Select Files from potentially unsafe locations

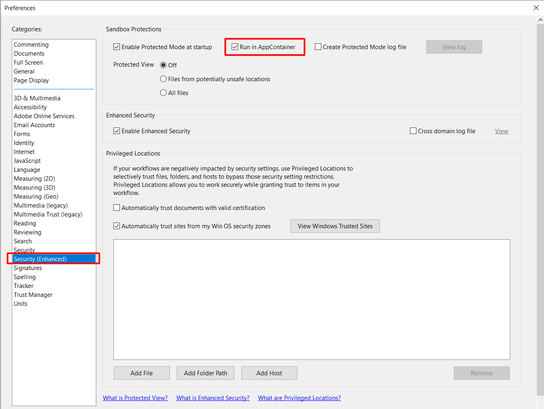coord(163,79)
